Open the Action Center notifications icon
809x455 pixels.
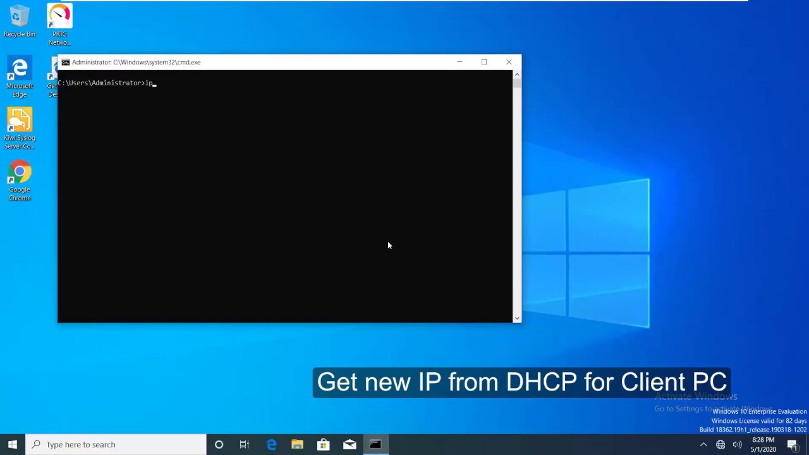[x=793, y=444]
